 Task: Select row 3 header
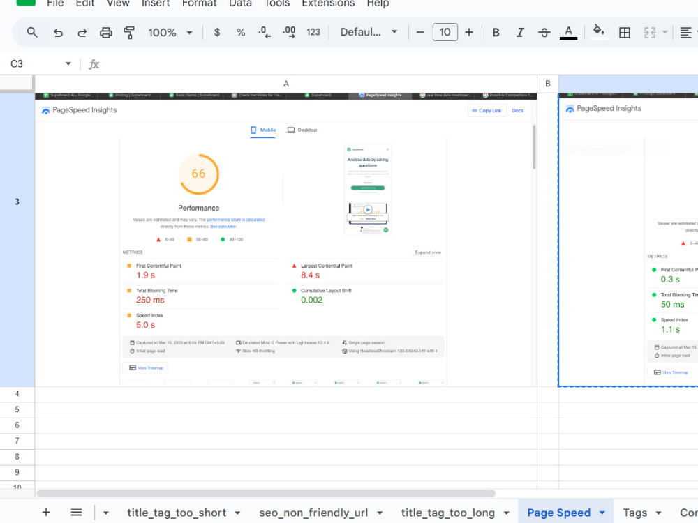[x=17, y=202]
